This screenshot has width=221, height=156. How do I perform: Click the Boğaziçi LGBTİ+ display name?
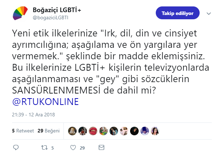(56, 10)
